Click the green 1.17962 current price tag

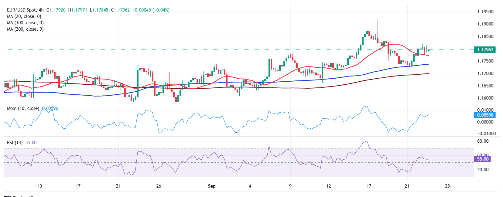[x=485, y=50]
